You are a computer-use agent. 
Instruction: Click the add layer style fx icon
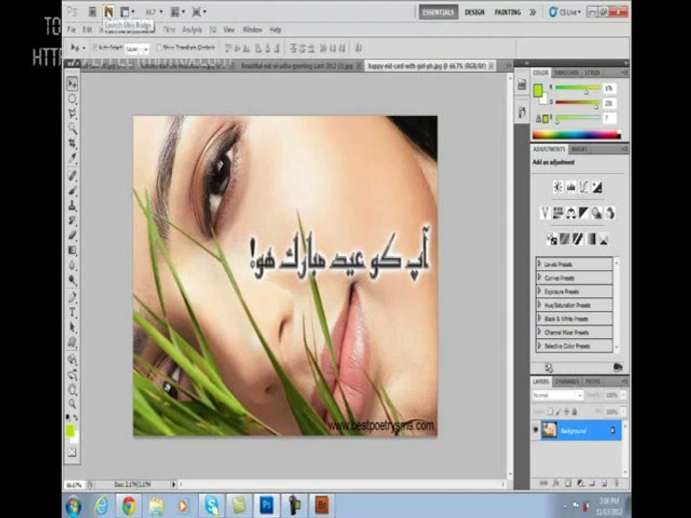(556, 483)
